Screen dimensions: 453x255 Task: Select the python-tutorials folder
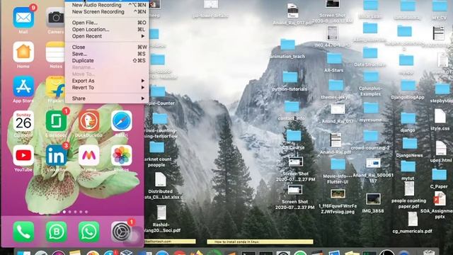point(290,77)
